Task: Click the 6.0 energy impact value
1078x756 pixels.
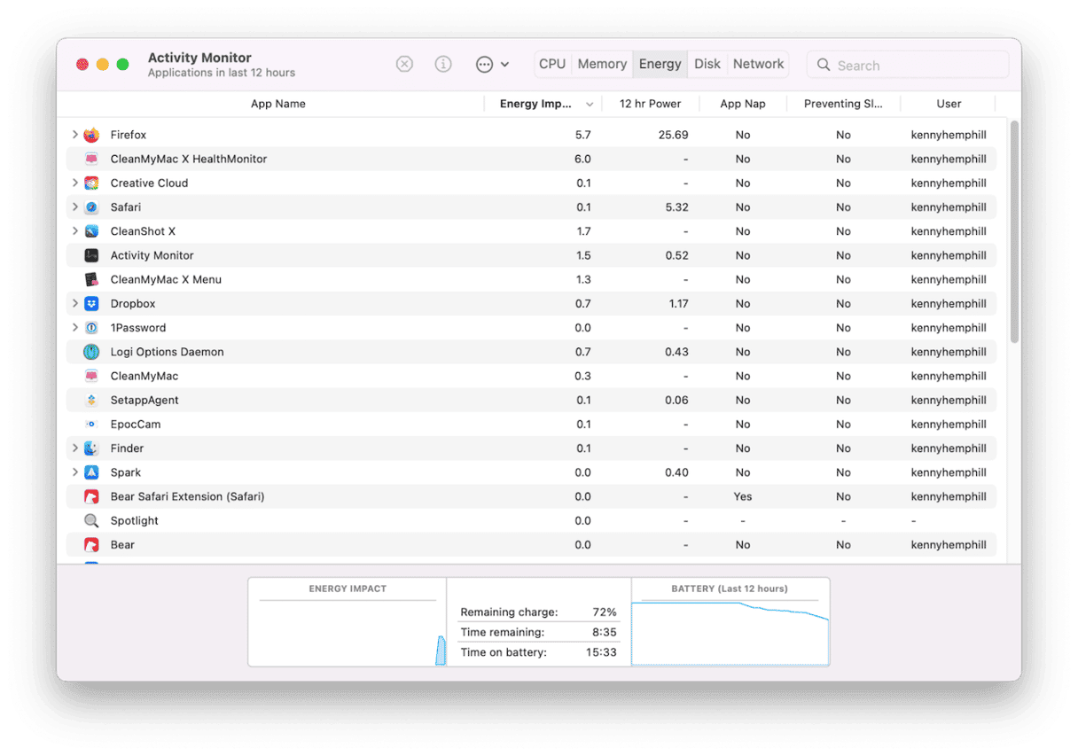Action: click(x=582, y=159)
